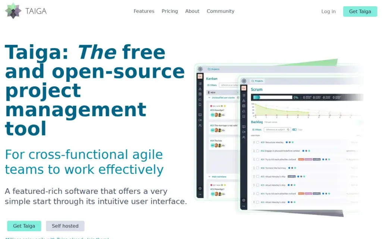The width and height of the screenshot is (382, 239).
Task: Click the Taiga logo in the page header
Action: 26,11
